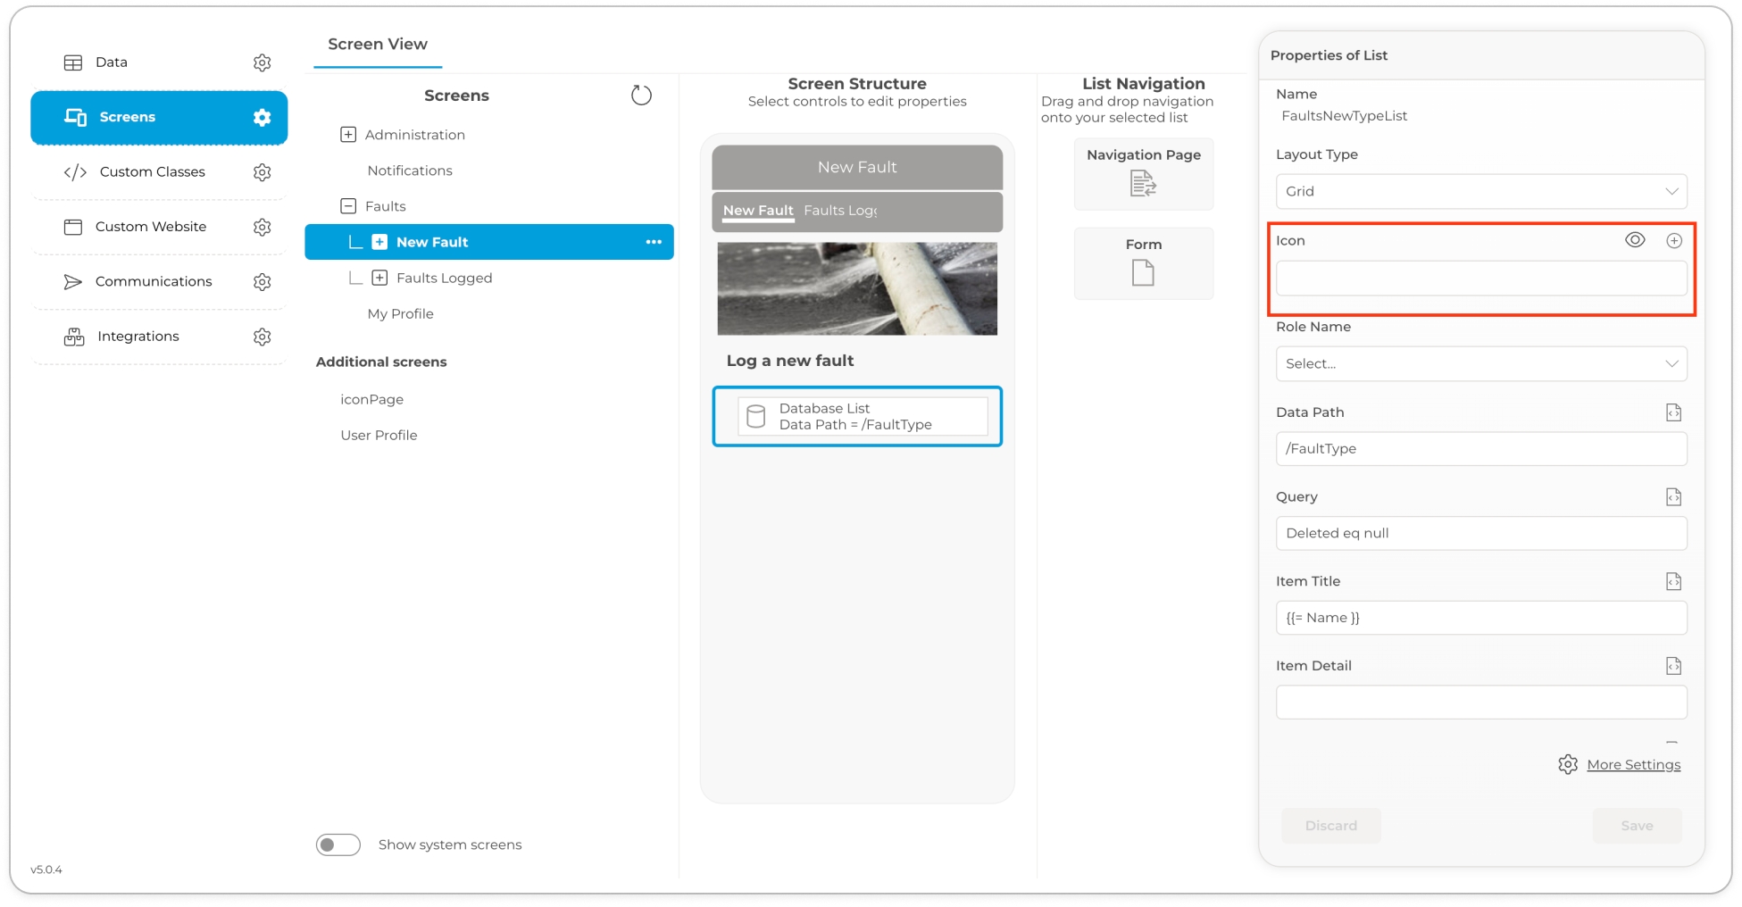Open the code editor icon for Query
Image resolution: width=1742 pixels, height=907 pixels.
[x=1673, y=497]
